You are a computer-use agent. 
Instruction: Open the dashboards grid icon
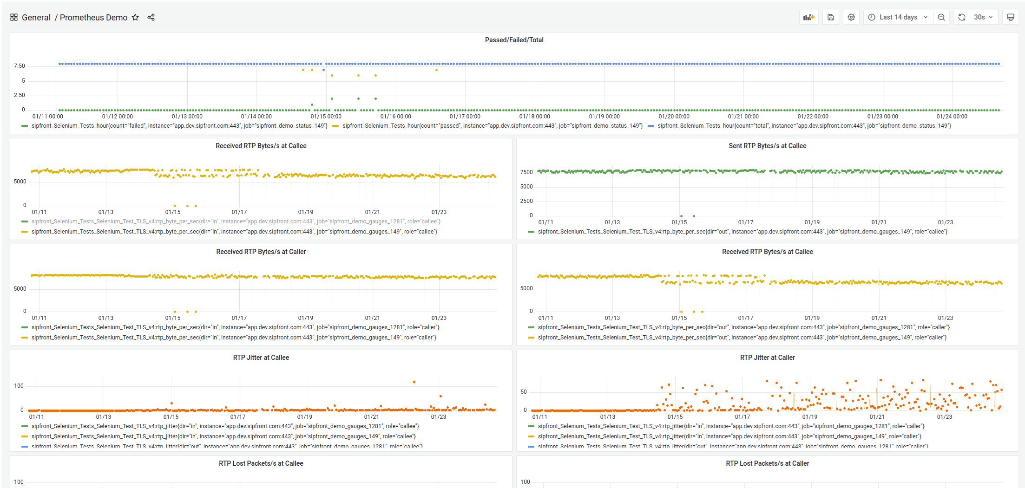(14, 17)
